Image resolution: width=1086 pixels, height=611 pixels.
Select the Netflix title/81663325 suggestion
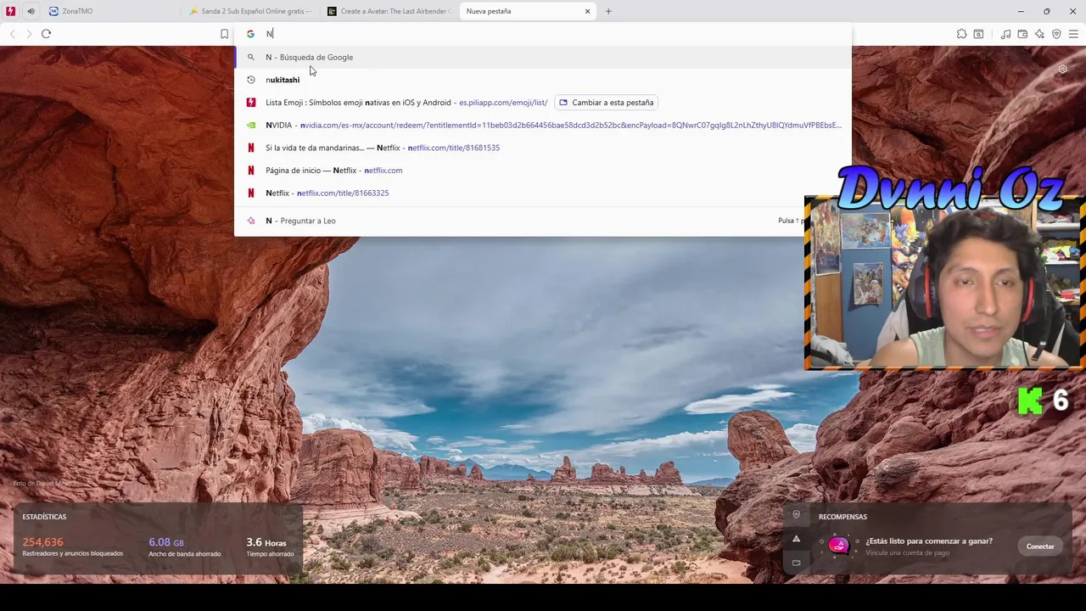tap(543, 193)
